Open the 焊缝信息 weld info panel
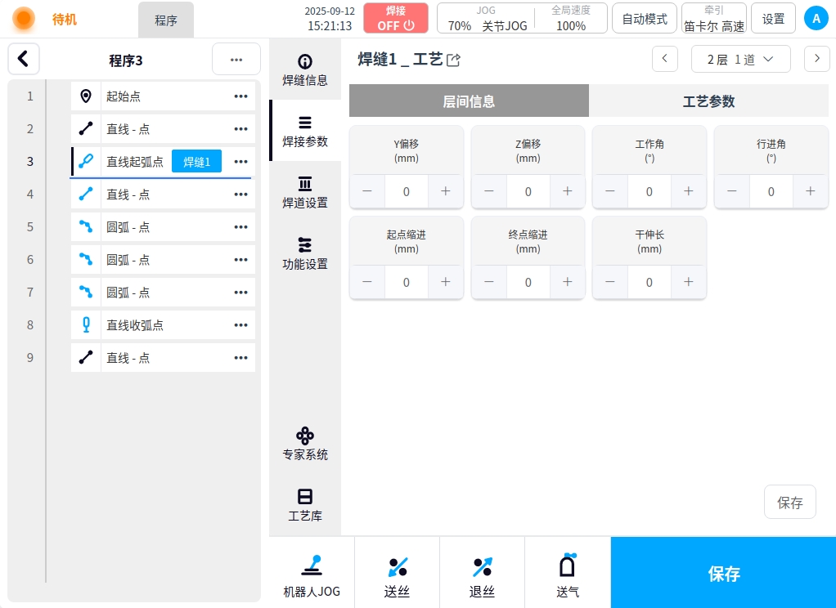The height and width of the screenshot is (608, 836). tap(305, 70)
